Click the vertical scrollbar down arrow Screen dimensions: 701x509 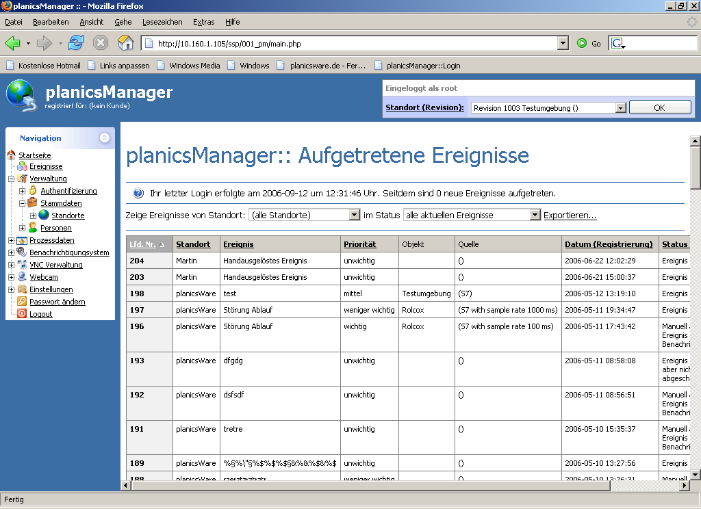pyautogui.click(x=696, y=475)
